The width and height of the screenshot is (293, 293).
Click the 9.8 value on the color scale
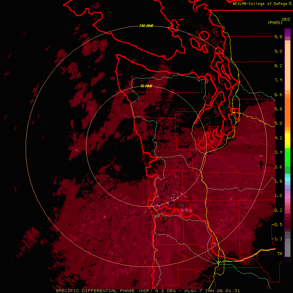tap(278, 36)
